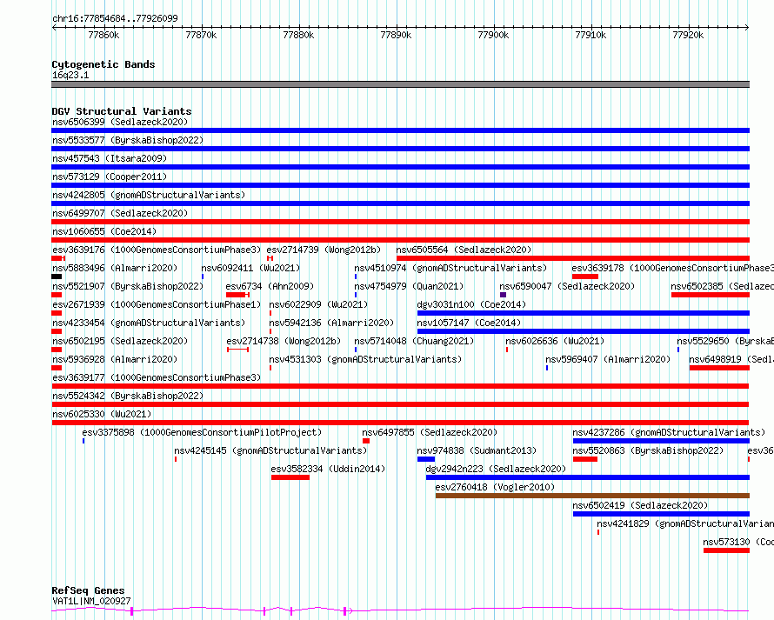Select nsv5883496 (Almarri2020) label
774x620 pixels.
pos(115,268)
